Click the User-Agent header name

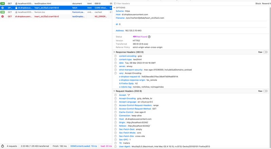125,147
